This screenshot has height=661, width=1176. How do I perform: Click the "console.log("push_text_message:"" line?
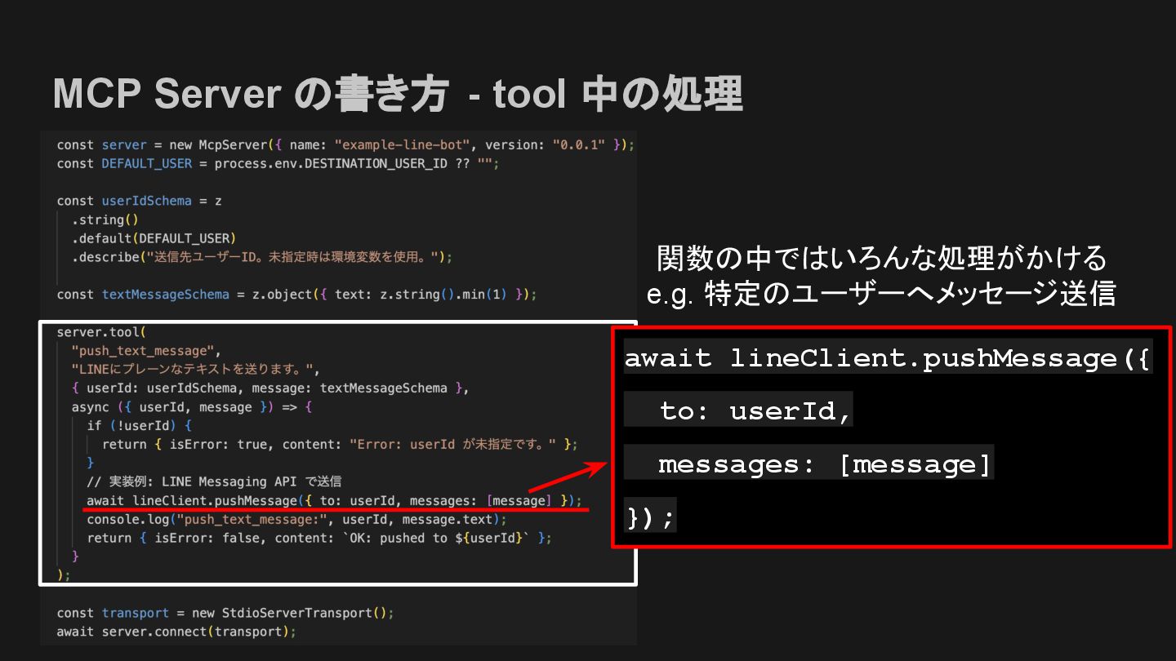tap(297, 519)
